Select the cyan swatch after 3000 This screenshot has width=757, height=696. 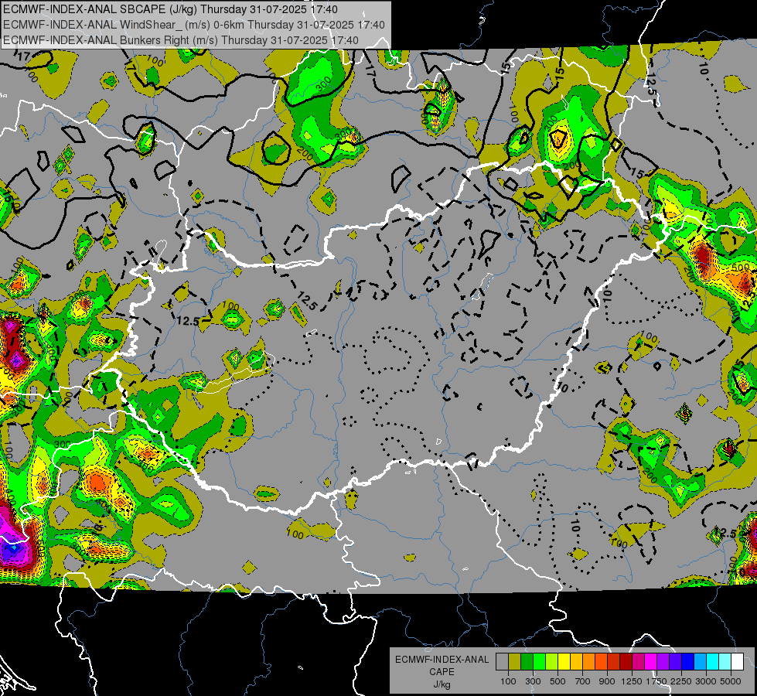[713, 662]
